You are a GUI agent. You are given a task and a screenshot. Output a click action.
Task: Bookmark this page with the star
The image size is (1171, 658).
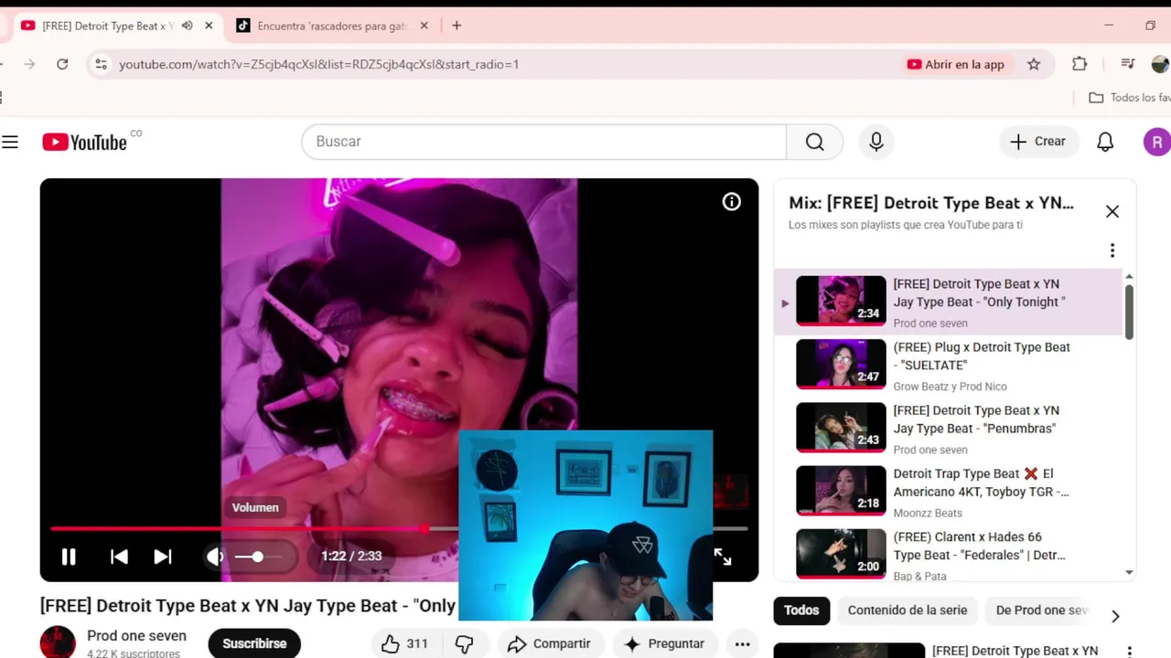(1034, 64)
